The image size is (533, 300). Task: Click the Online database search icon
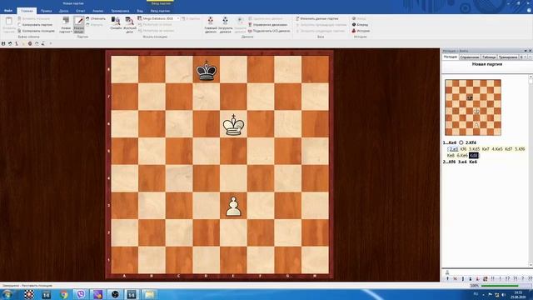click(x=116, y=24)
